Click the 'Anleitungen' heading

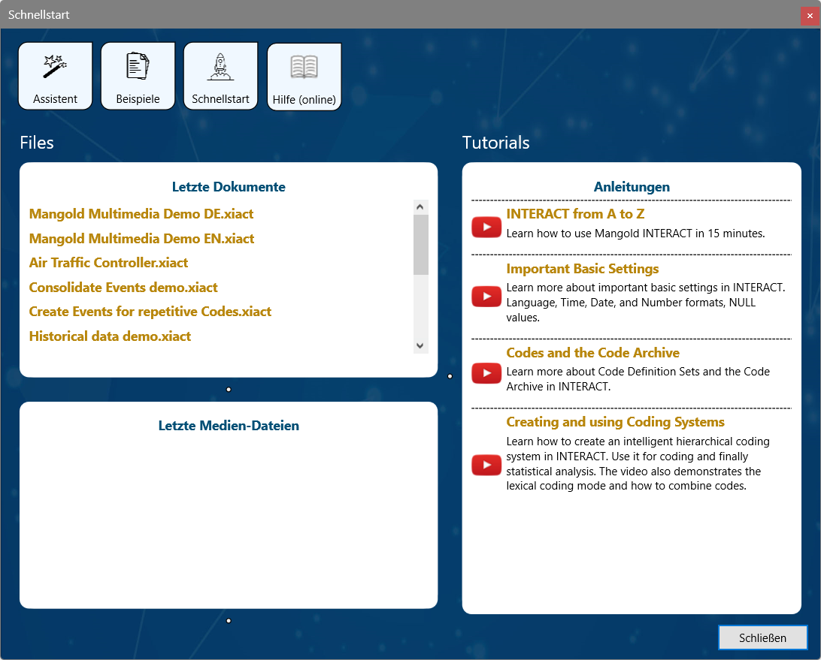tap(632, 187)
